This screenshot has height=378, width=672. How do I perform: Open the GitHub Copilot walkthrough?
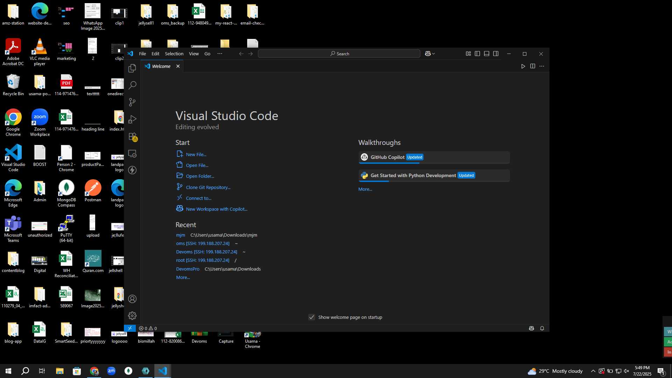tap(434, 157)
